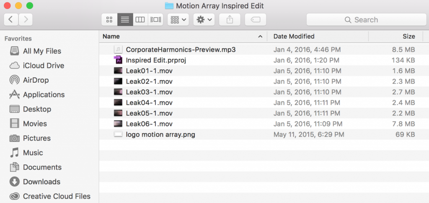Click the 8.5 MB size value
Image resolution: width=429 pixels, height=203 pixels.
[x=403, y=50]
